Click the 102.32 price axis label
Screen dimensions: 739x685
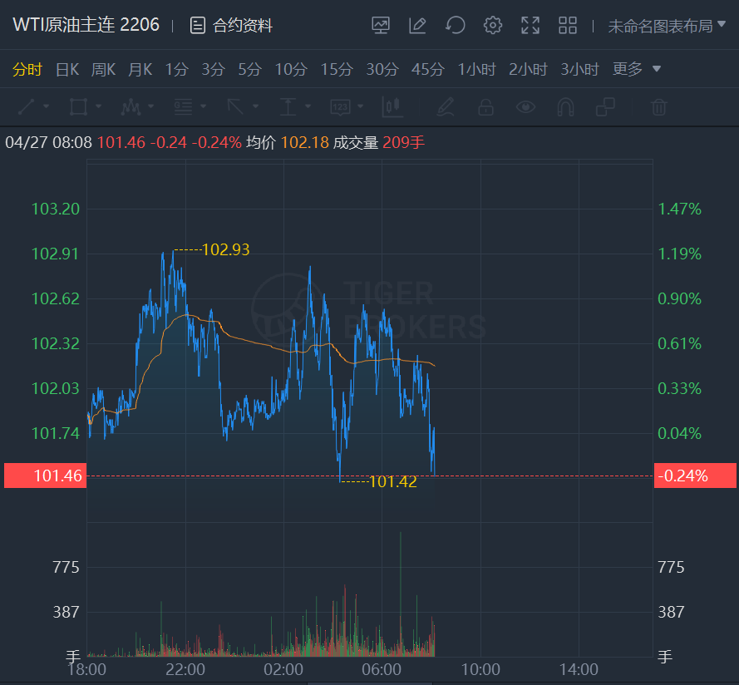[x=56, y=343]
